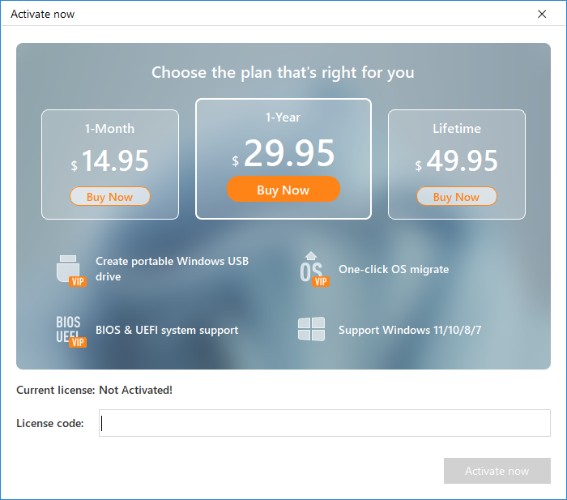
Task: Close the Activate now dialog
Action: pyautogui.click(x=542, y=14)
